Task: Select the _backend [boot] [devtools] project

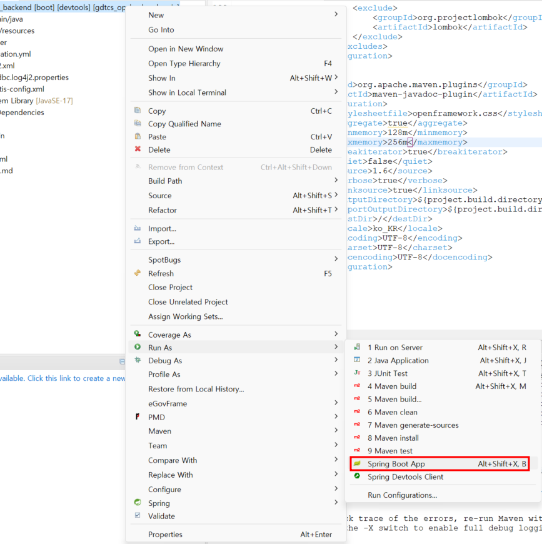Action: [x=63, y=8]
